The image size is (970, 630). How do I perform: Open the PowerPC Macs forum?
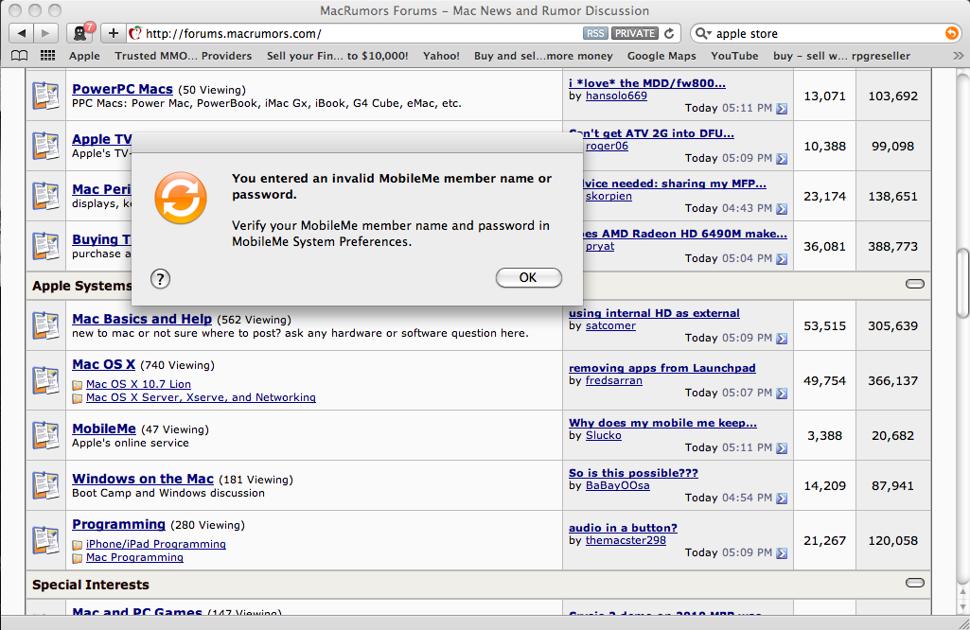pyautogui.click(x=122, y=89)
